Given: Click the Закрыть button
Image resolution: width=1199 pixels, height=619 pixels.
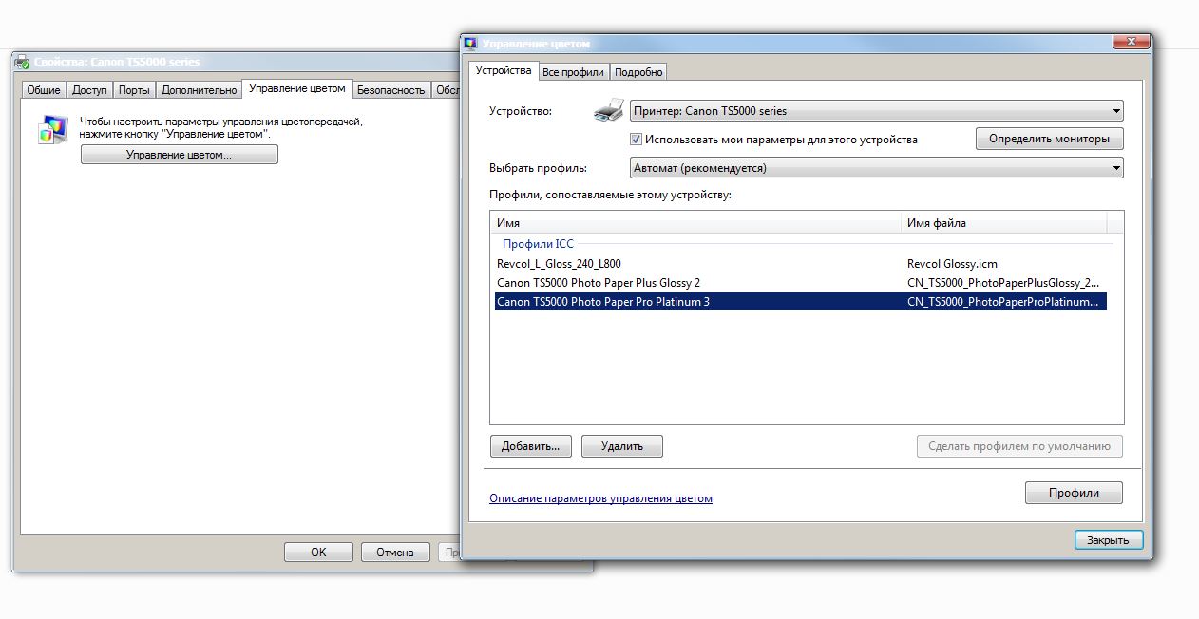Looking at the screenshot, I should [x=1109, y=540].
